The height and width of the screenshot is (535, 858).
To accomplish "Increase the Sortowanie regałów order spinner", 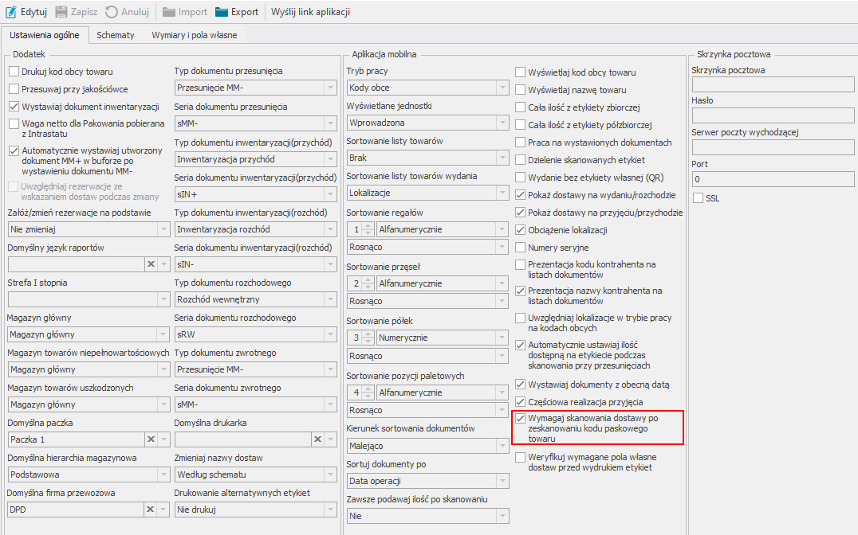I will click(x=368, y=226).
